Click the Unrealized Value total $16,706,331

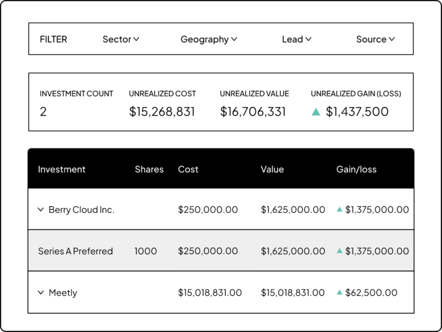click(x=253, y=112)
